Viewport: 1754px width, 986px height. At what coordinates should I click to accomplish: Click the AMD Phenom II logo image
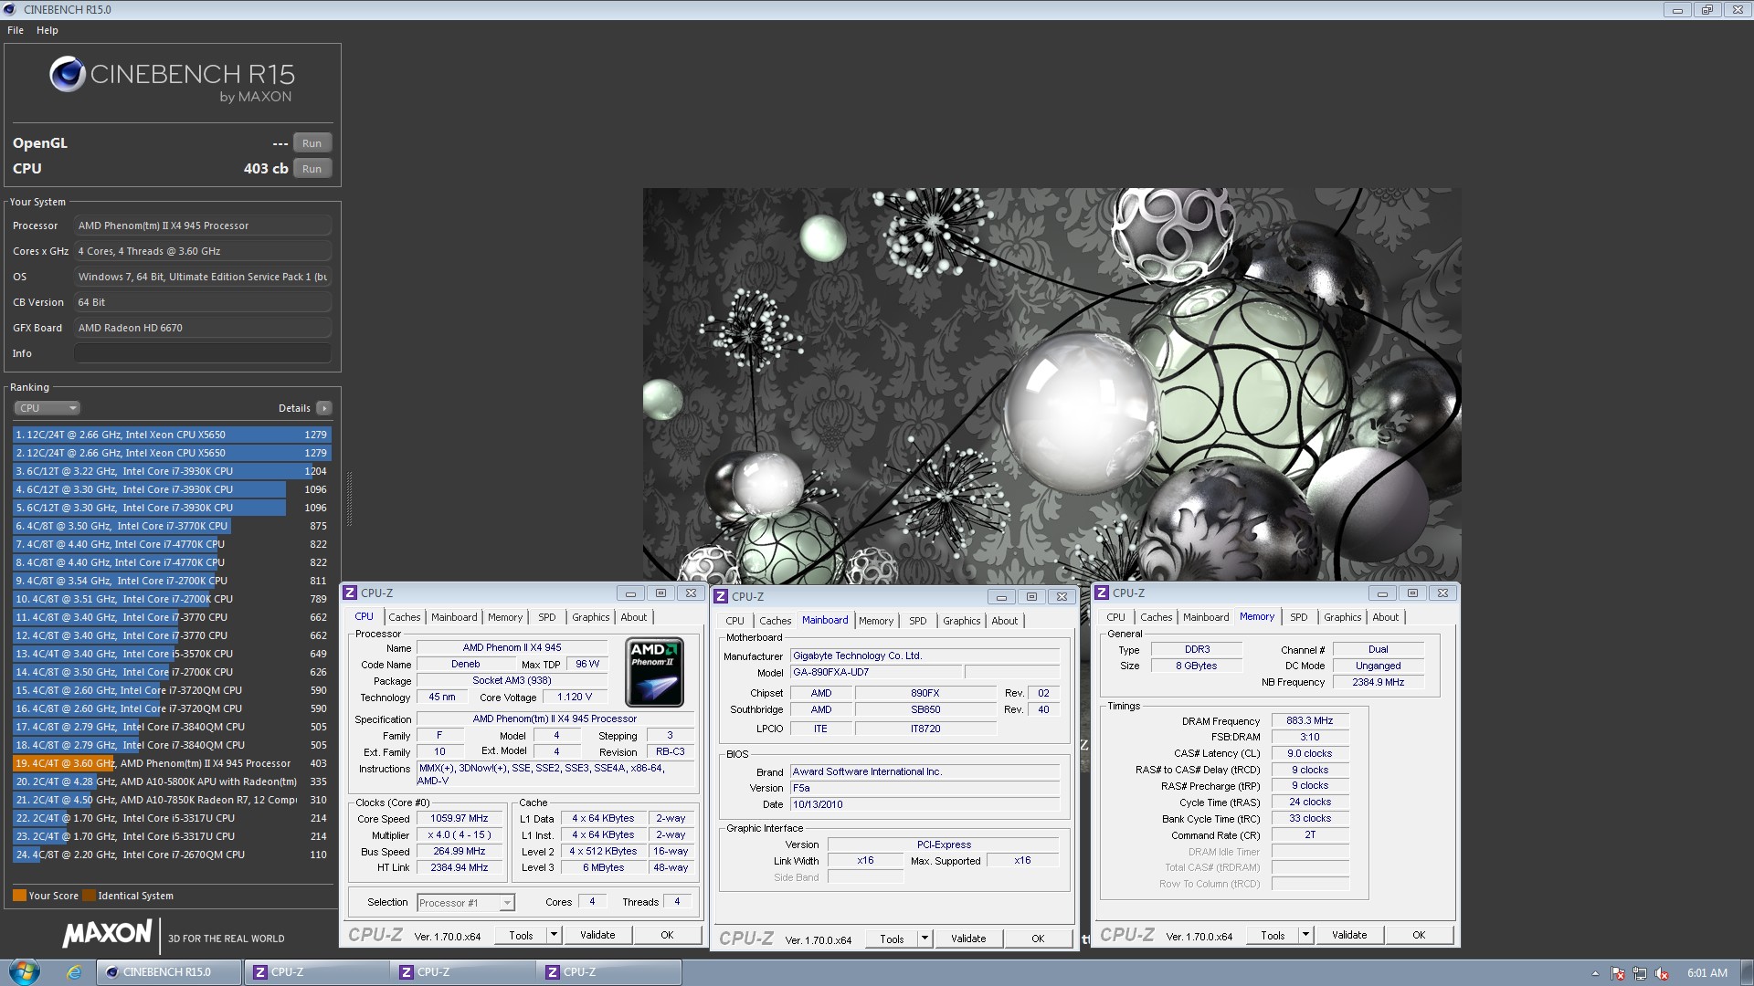tap(654, 673)
